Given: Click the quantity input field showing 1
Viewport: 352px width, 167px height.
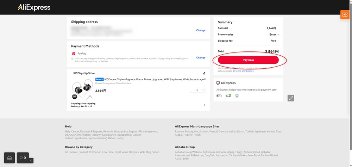Looking at the screenshot, I should 197,90.
